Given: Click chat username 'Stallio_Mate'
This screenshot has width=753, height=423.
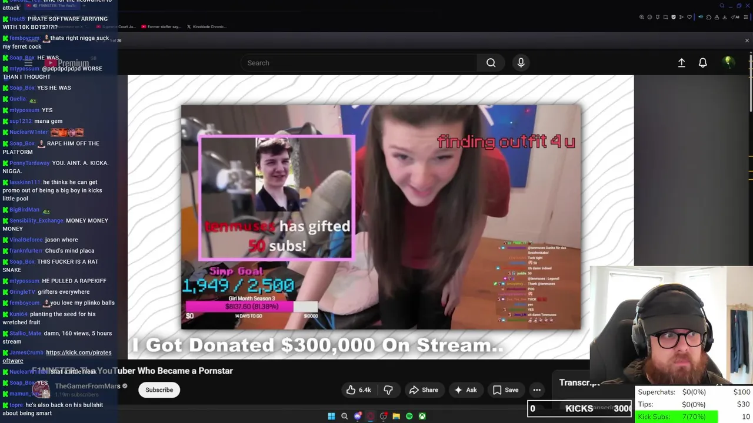Looking at the screenshot, I should click(25, 334).
